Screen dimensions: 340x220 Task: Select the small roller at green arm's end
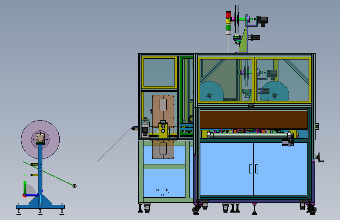[75, 186]
